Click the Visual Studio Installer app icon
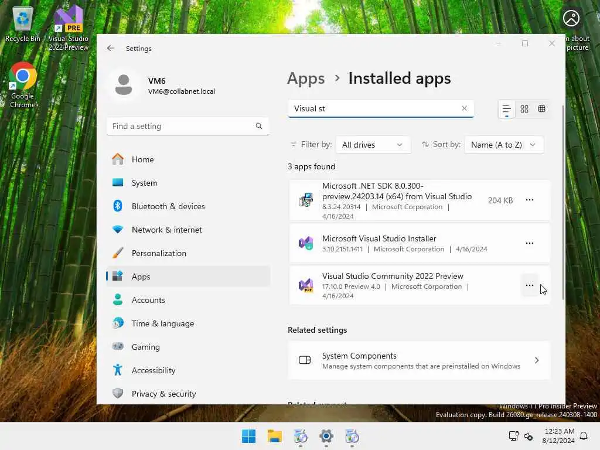Image resolution: width=600 pixels, height=450 pixels. click(306, 243)
